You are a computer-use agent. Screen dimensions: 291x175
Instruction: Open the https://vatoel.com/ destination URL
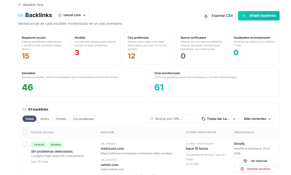coord(112,169)
